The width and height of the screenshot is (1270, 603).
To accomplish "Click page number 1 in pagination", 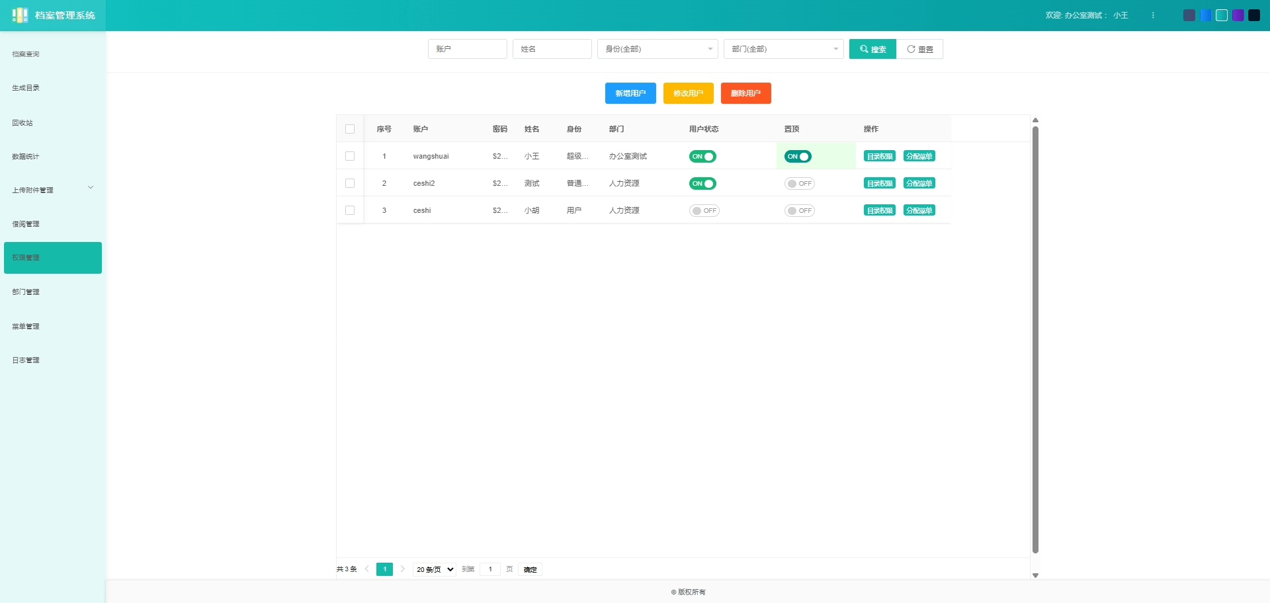I will coord(384,569).
